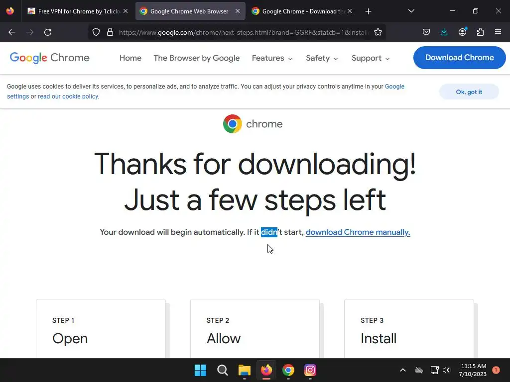The image size is (510, 382).
Task: Open Instagram from the taskbar
Action: coord(310,370)
